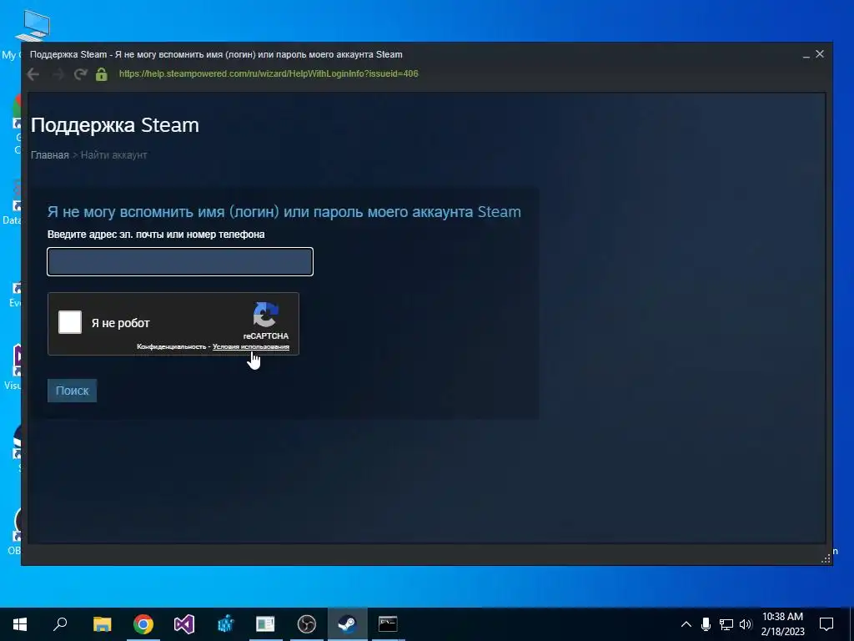Show hidden system tray icons
854x641 pixels.
click(x=686, y=624)
